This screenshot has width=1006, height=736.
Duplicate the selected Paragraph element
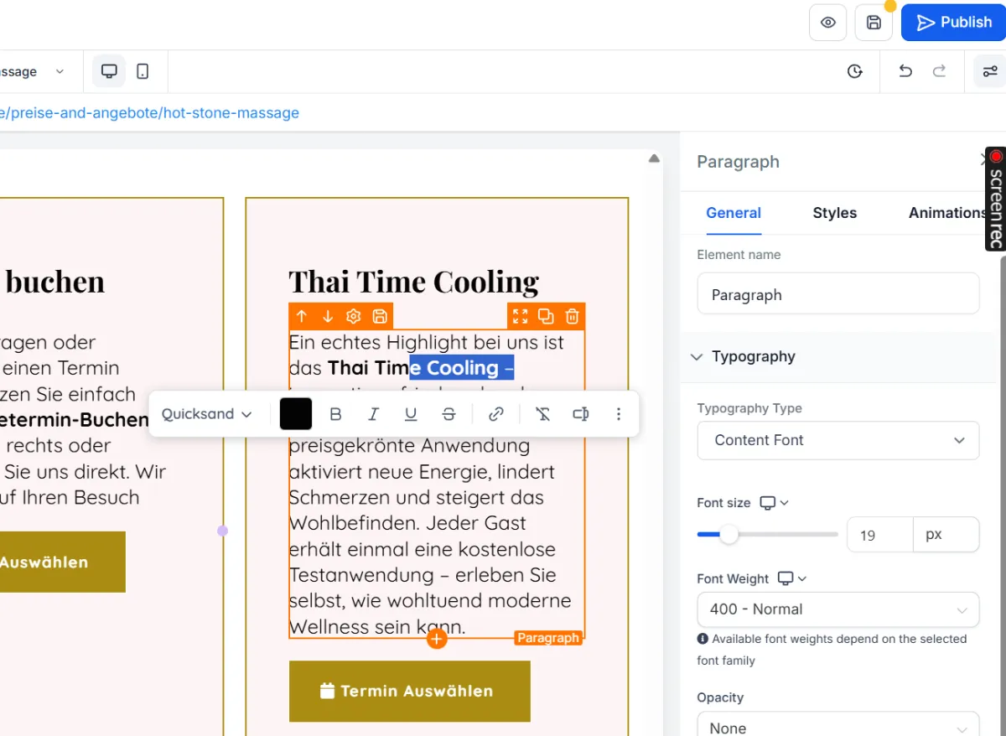[546, 316]
